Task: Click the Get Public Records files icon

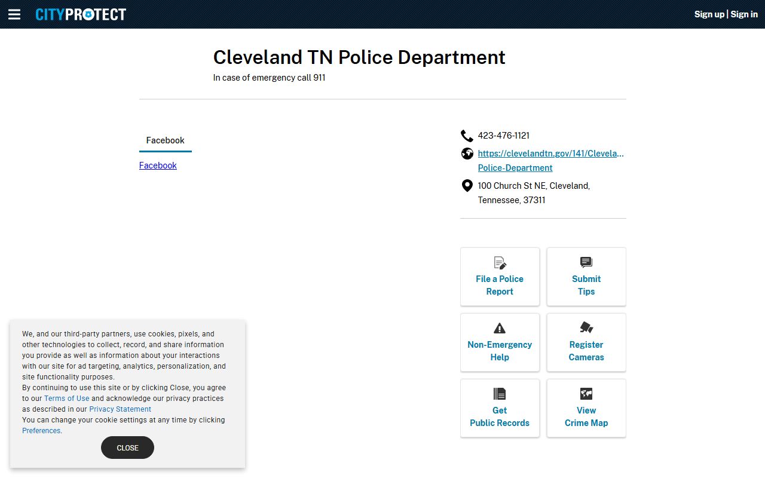Action: (500, 394)
